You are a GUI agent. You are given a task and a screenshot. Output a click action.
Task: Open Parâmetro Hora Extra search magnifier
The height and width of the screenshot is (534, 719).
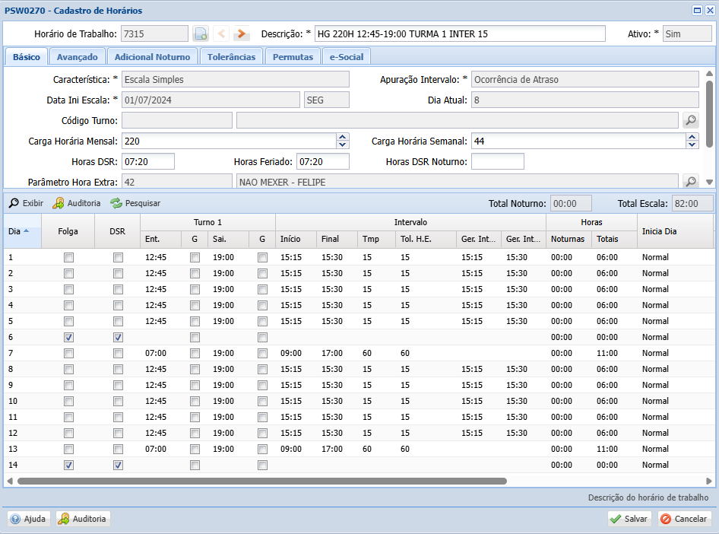691,181
